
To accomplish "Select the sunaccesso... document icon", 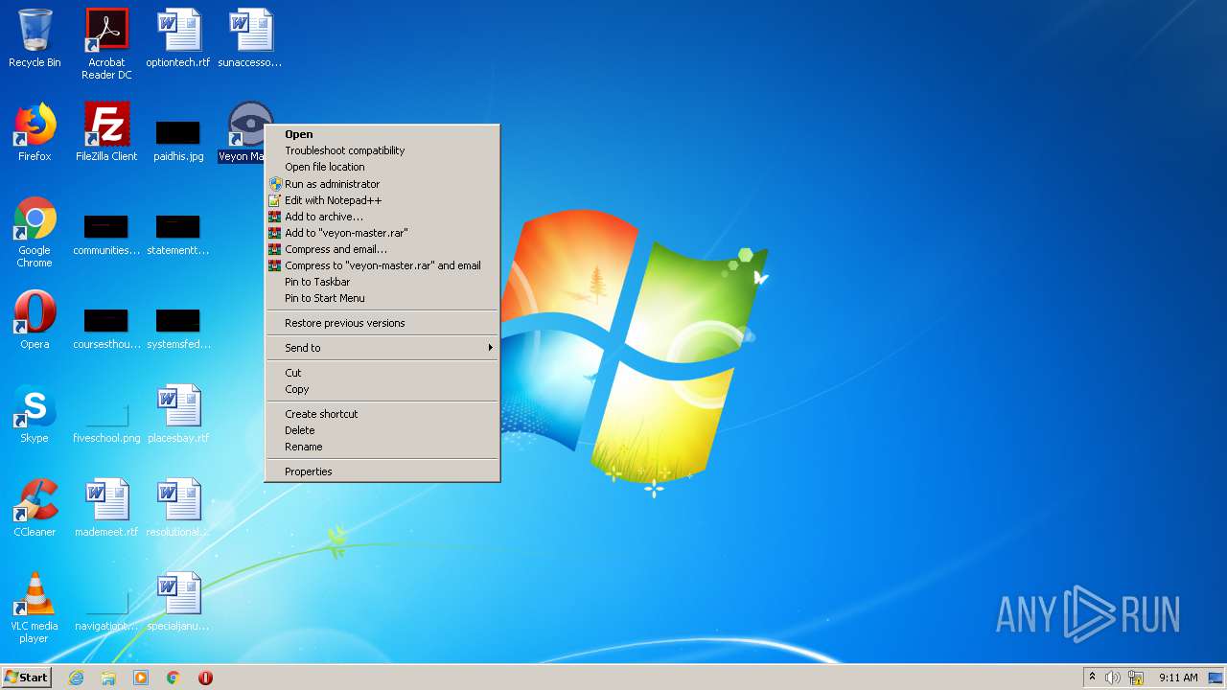I will coord(250,39).
